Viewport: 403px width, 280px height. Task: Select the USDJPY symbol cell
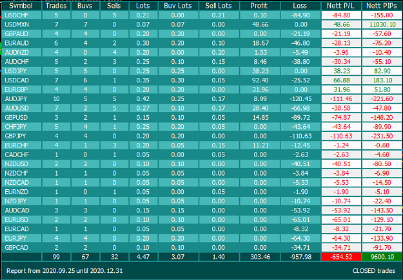[21, 71]
